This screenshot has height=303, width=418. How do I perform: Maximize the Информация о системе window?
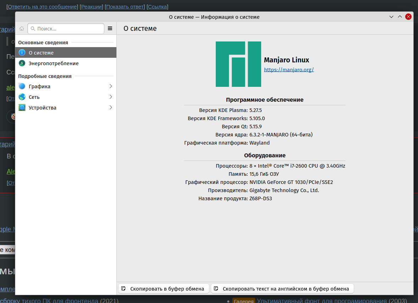(x=400, y=17)
